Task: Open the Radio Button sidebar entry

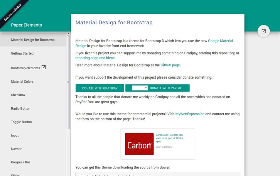Action: 21,109
